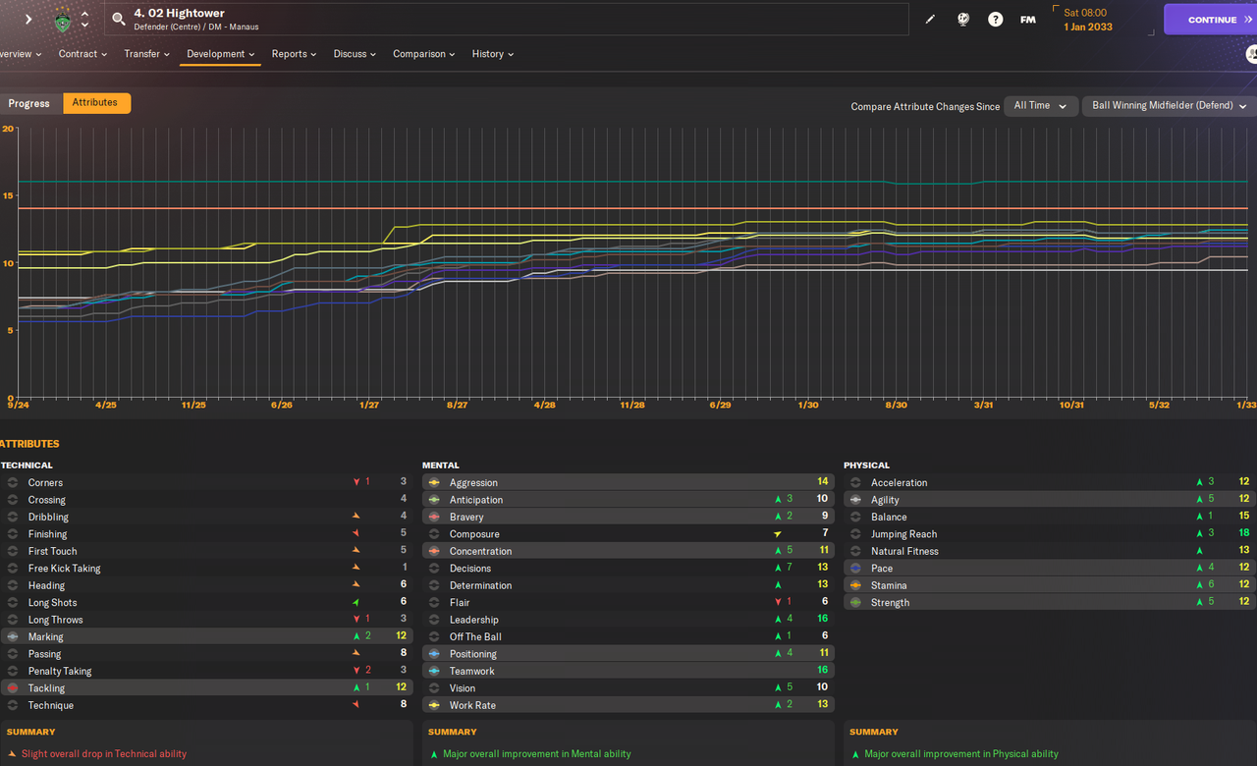Select the Attributes tab button
Image resolution: width=1257 pixels, height=766 pixels.
pos(95,103)
